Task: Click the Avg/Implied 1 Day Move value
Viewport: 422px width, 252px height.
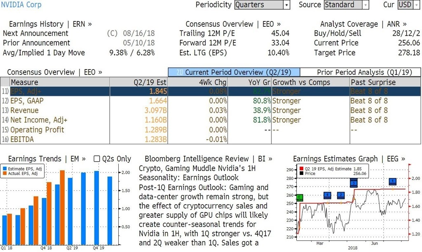Action: [x=132, y=53]
